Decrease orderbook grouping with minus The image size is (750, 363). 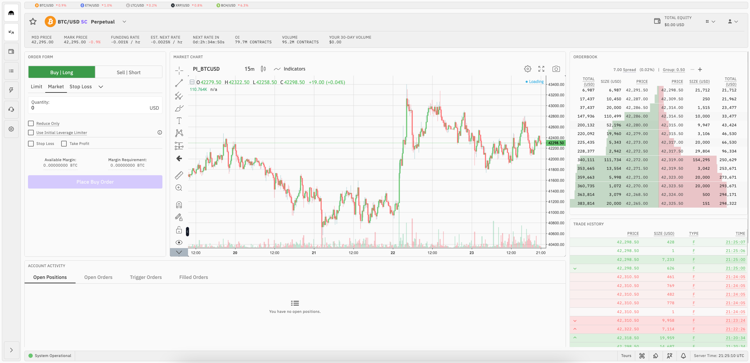(692, 69)
